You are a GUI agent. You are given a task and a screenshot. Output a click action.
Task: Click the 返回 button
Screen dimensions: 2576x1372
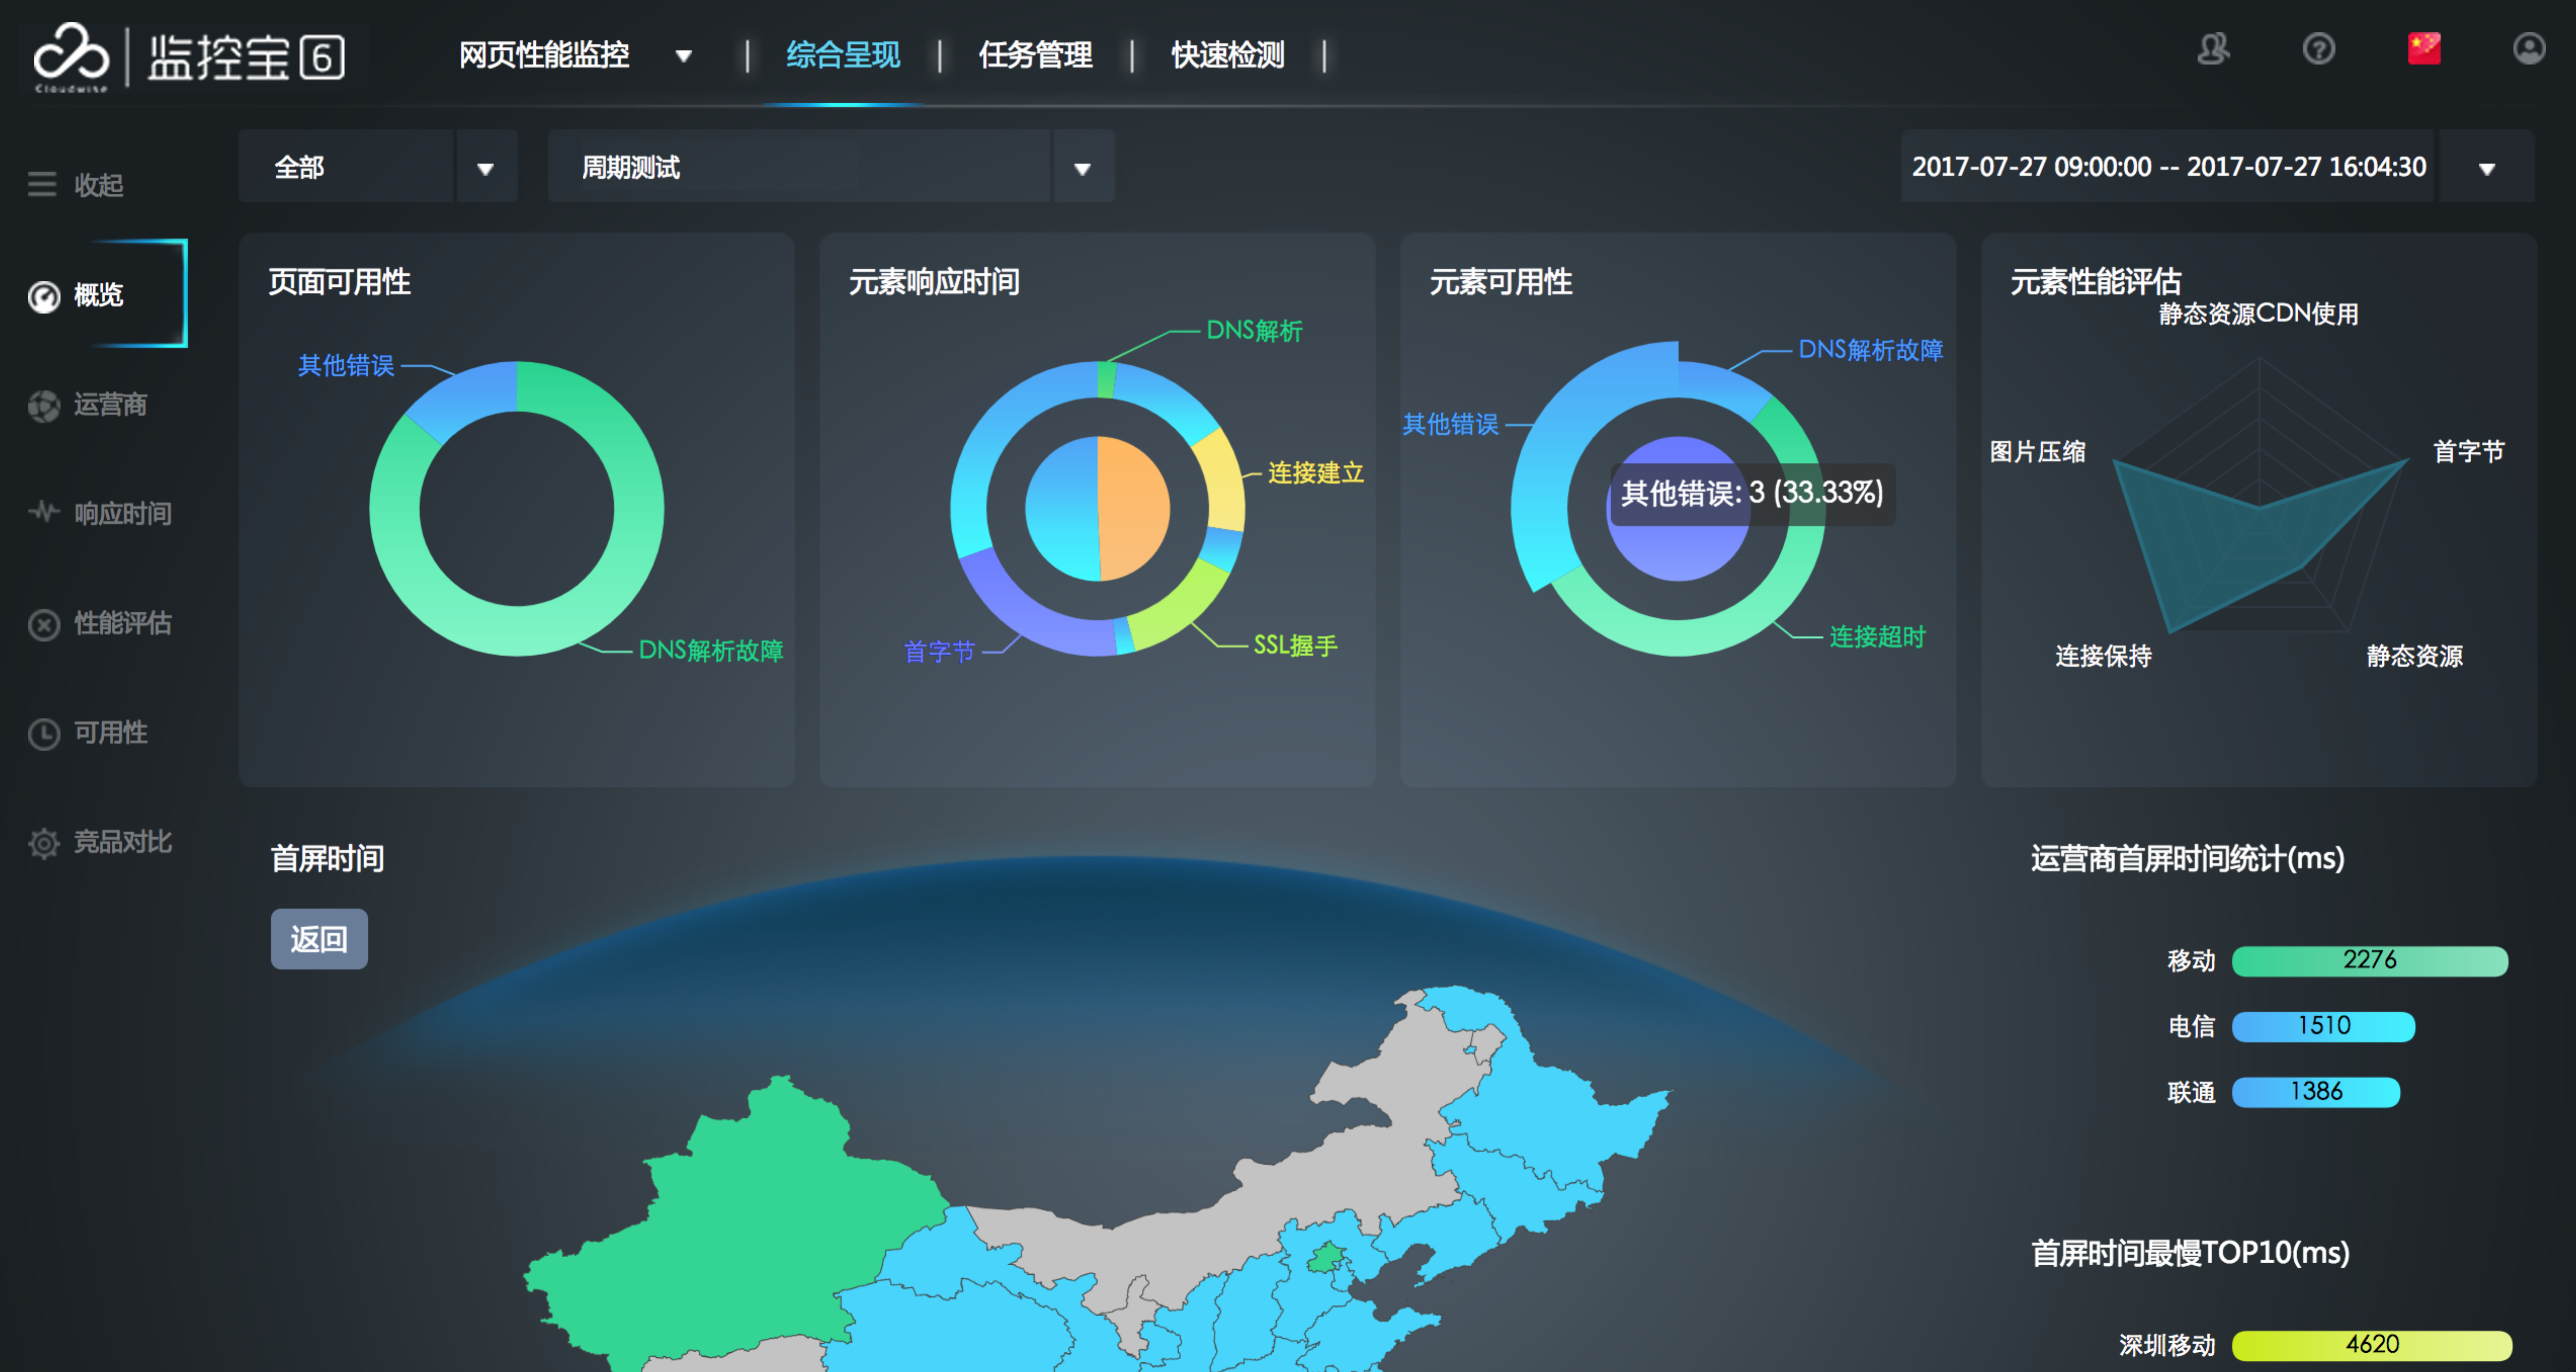tap(319, 938)
